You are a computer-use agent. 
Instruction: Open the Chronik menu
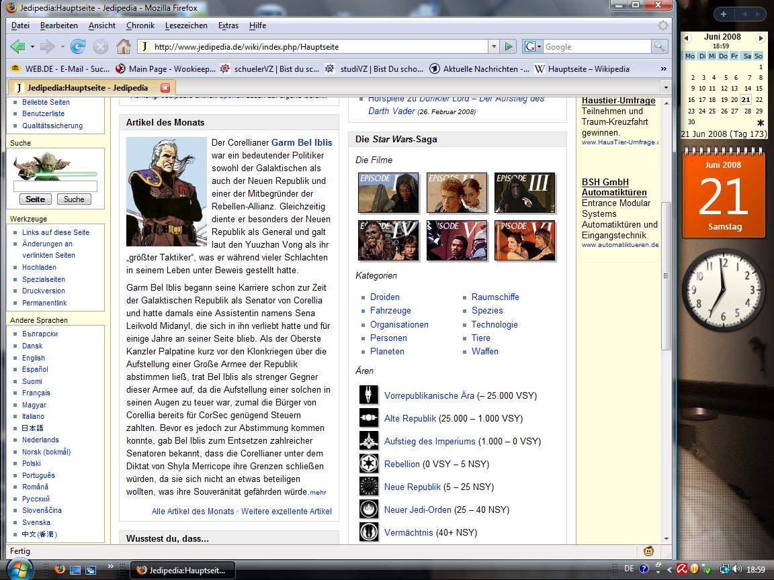[140, 26]
